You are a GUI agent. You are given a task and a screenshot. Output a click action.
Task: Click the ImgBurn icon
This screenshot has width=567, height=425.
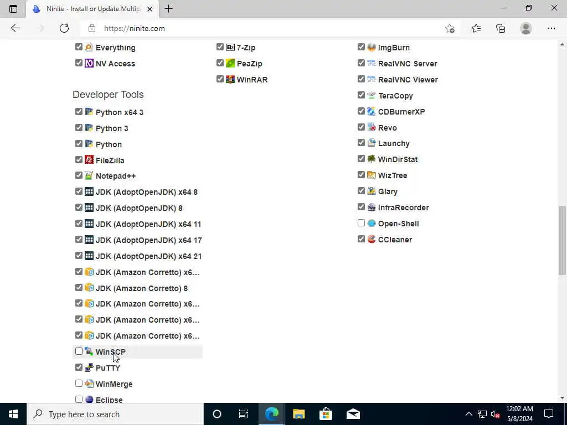[372, 48]
